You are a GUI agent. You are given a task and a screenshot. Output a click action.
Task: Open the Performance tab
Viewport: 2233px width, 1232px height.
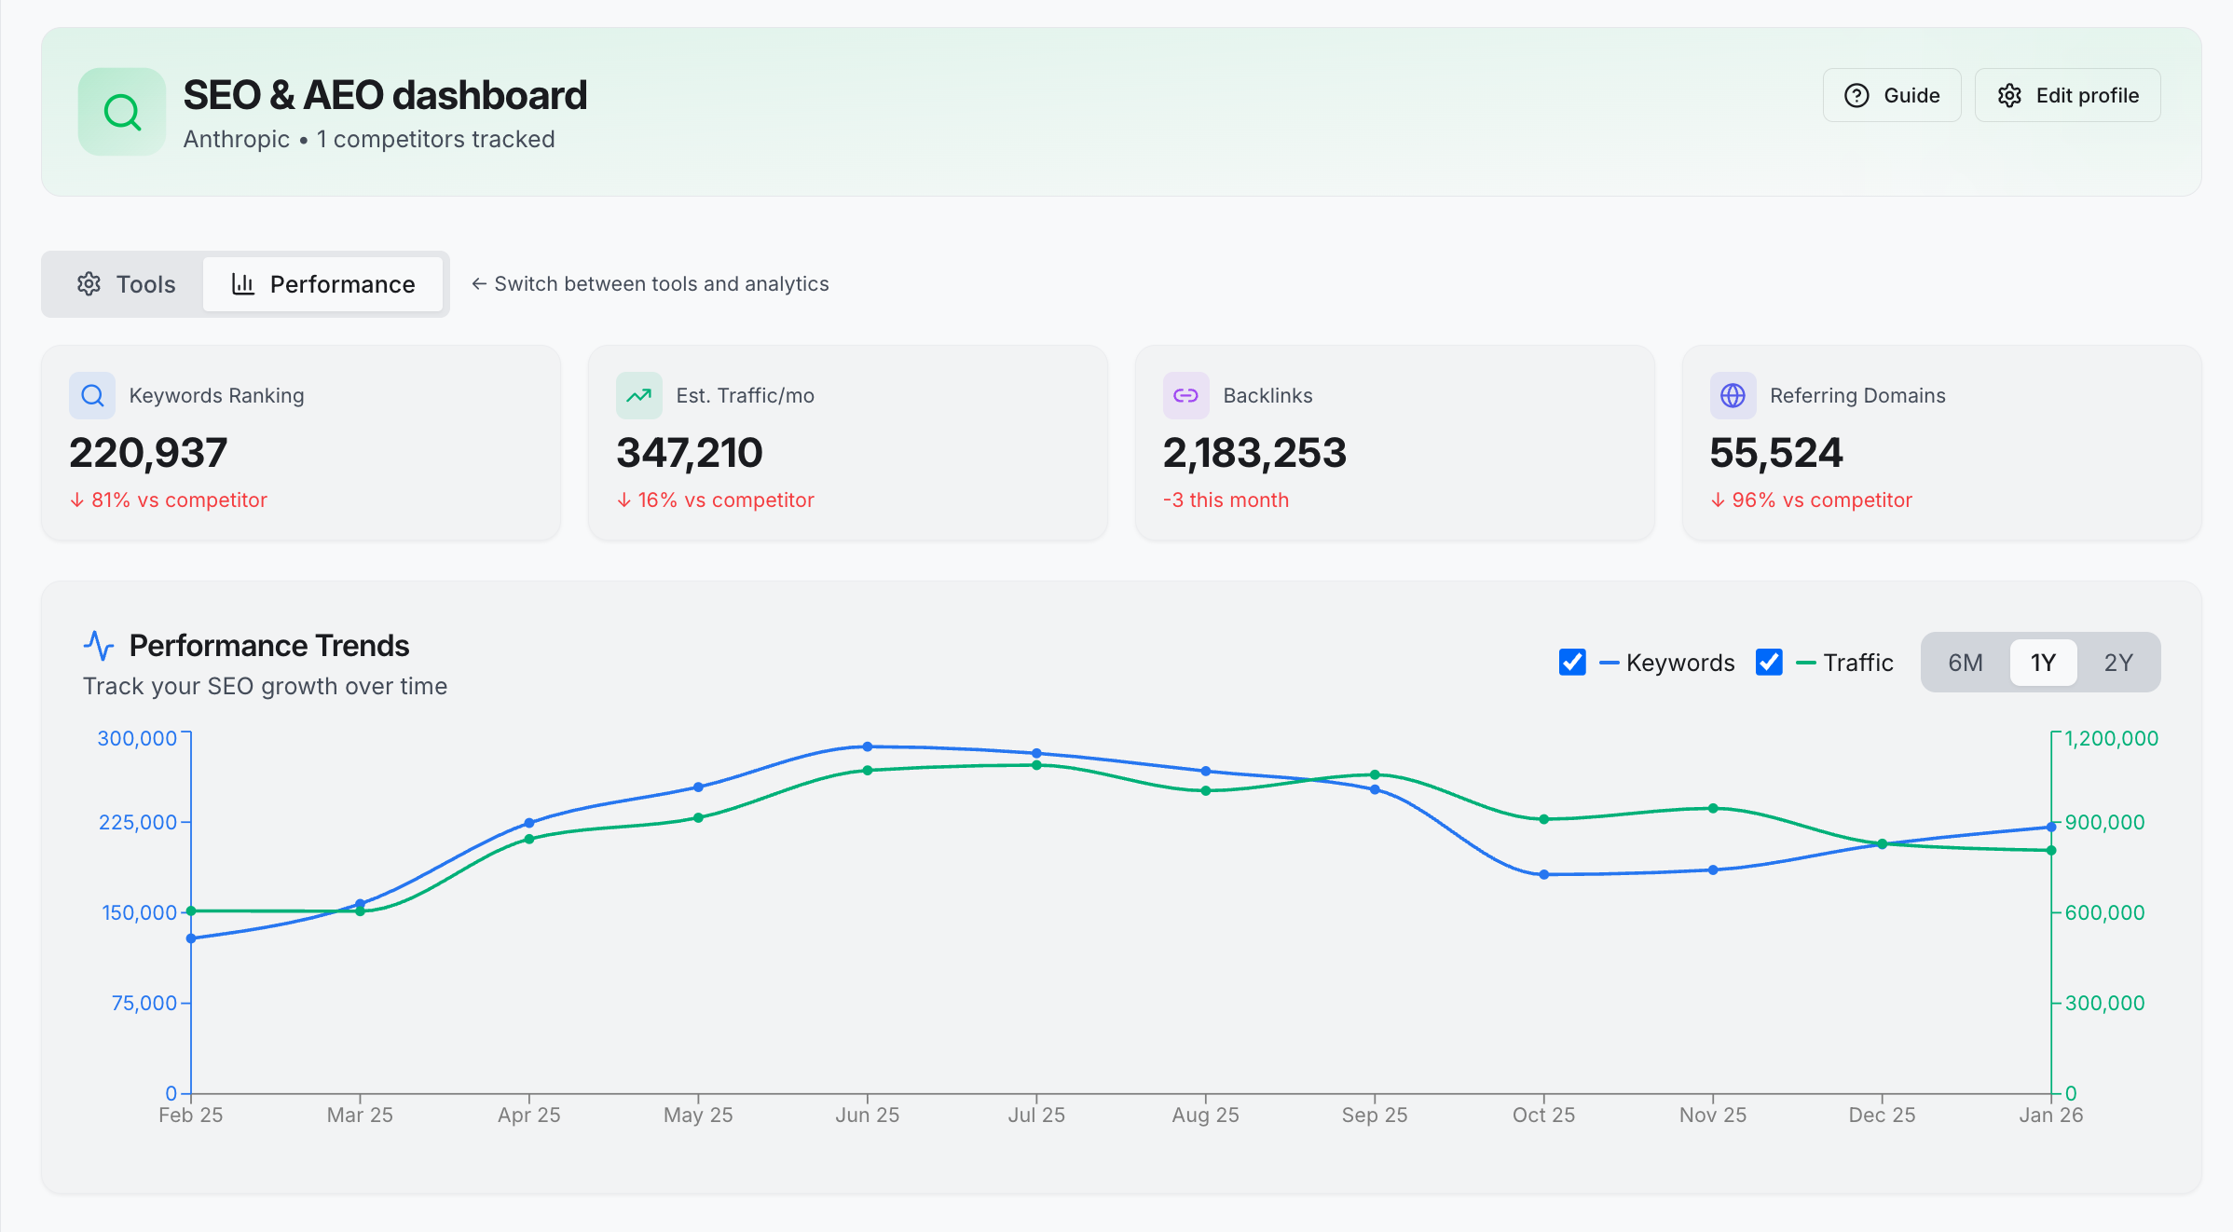point(323,284)
